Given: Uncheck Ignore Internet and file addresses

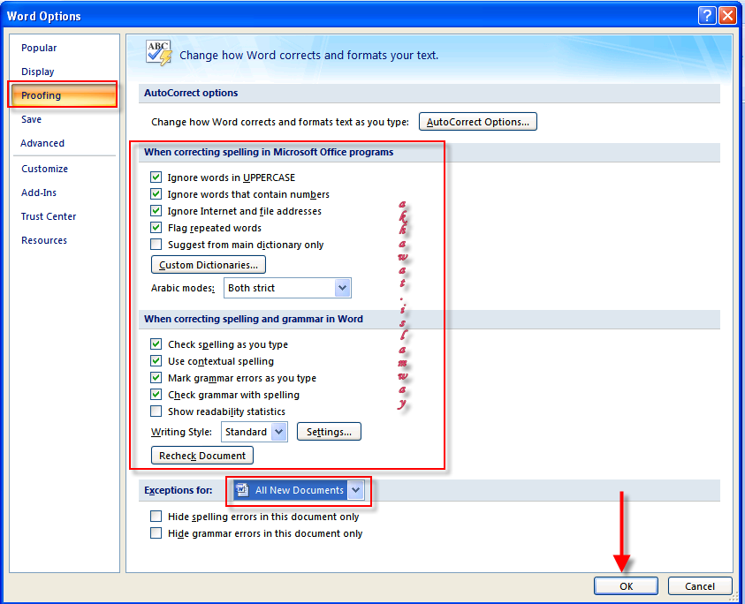Looking at the screenshot, I should 156,210.
